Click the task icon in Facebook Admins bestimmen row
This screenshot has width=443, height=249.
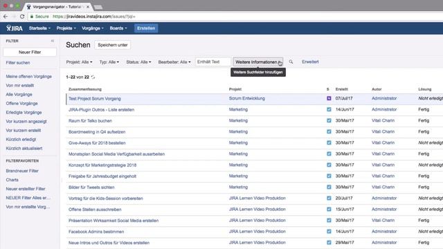click(329, 232)
